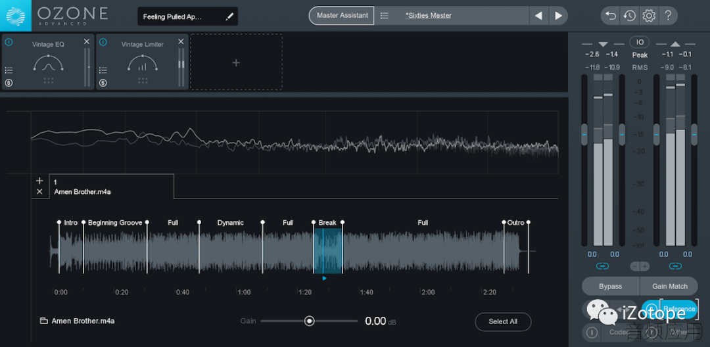This screenshot has width=710, height=347.
Task: Open Vintage Limiter module preset list icon
Action: click(103, 70)
